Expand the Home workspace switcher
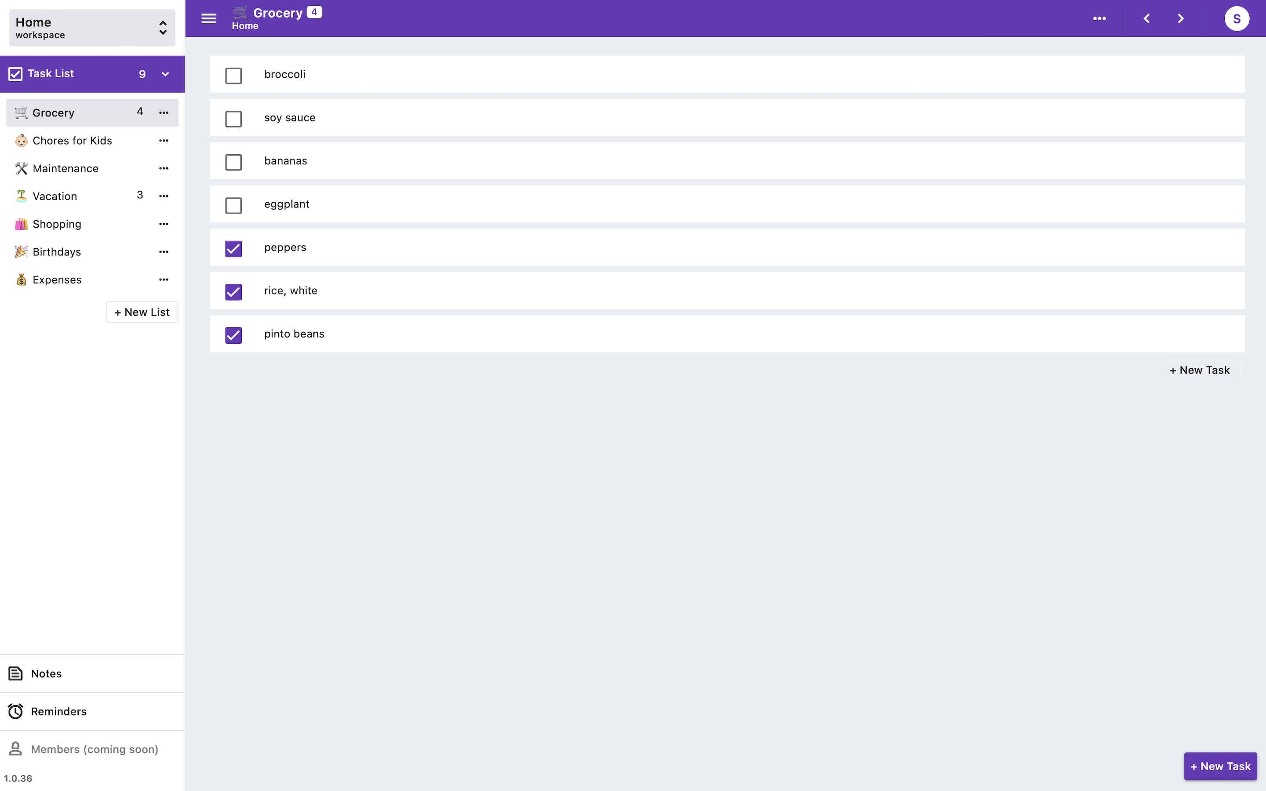This screenshot has width=1266, height=791. (163, 27)
